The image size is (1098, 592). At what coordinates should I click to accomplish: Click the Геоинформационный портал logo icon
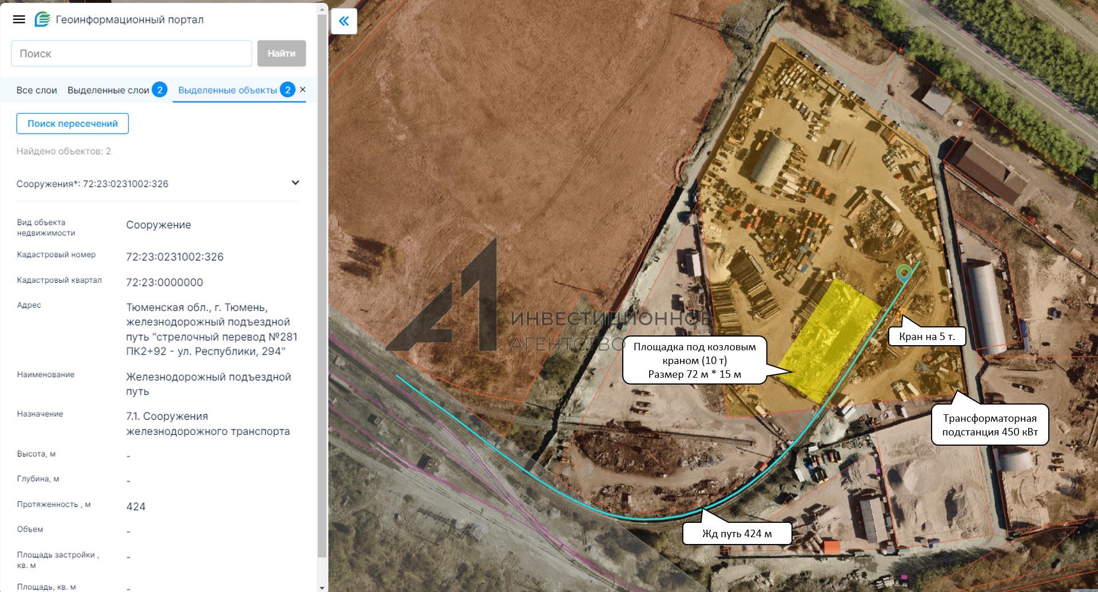(42, 19)
